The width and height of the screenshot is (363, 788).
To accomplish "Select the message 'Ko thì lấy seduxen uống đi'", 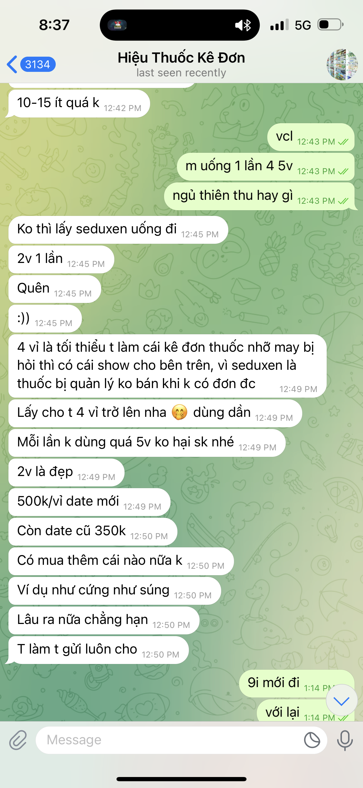I will [x=118, y=230].
